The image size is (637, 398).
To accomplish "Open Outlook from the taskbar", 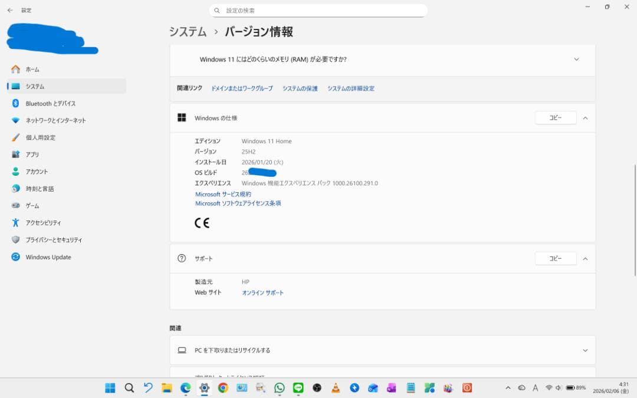I will [x=374, y=388].
